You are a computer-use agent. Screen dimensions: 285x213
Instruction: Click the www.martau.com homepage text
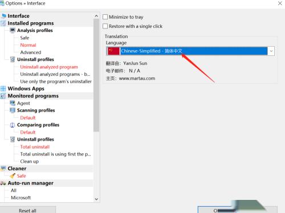[137, 78]
